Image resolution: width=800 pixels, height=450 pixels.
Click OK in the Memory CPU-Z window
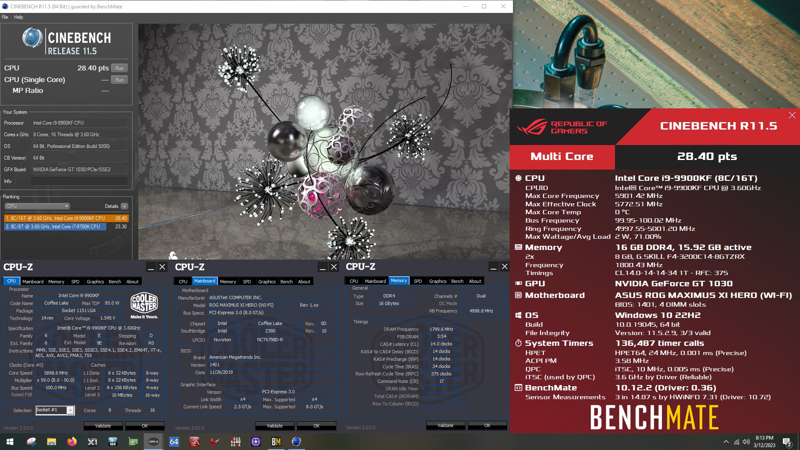[x=487, y=425]
